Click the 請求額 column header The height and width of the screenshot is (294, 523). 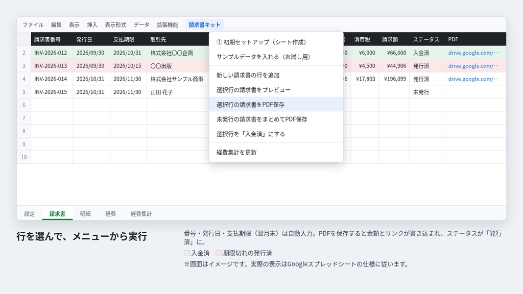394,39
